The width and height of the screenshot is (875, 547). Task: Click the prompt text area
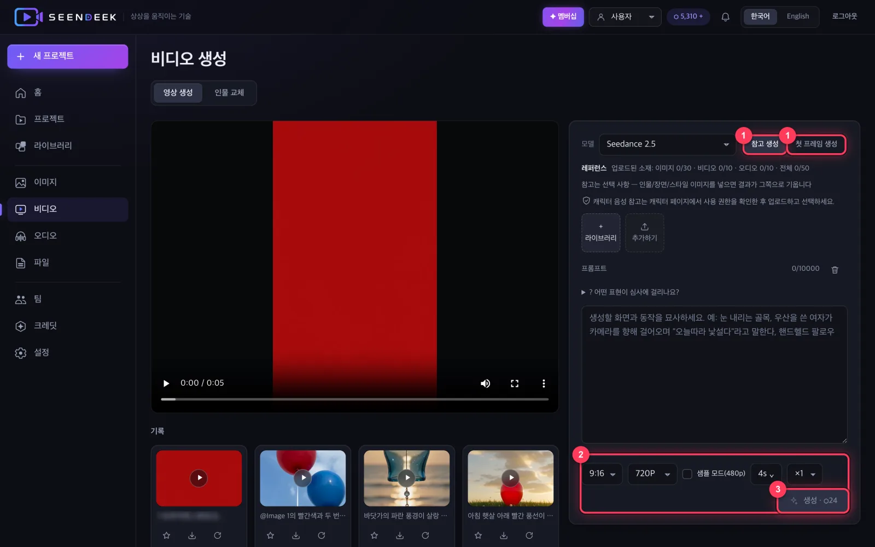pos(714,375)
